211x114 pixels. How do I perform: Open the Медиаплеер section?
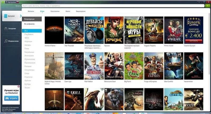tap(11, 41)
